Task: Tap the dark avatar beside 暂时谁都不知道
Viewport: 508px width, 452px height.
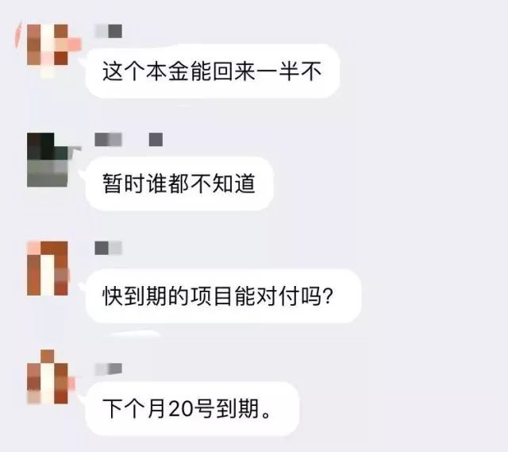Action: coord(48,160)
